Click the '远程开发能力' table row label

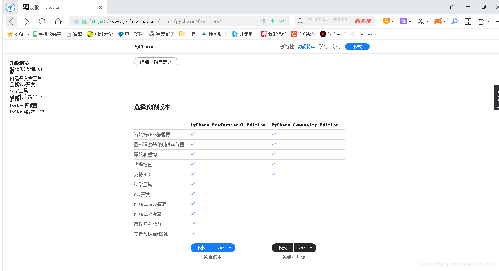[x=148, y=224]
